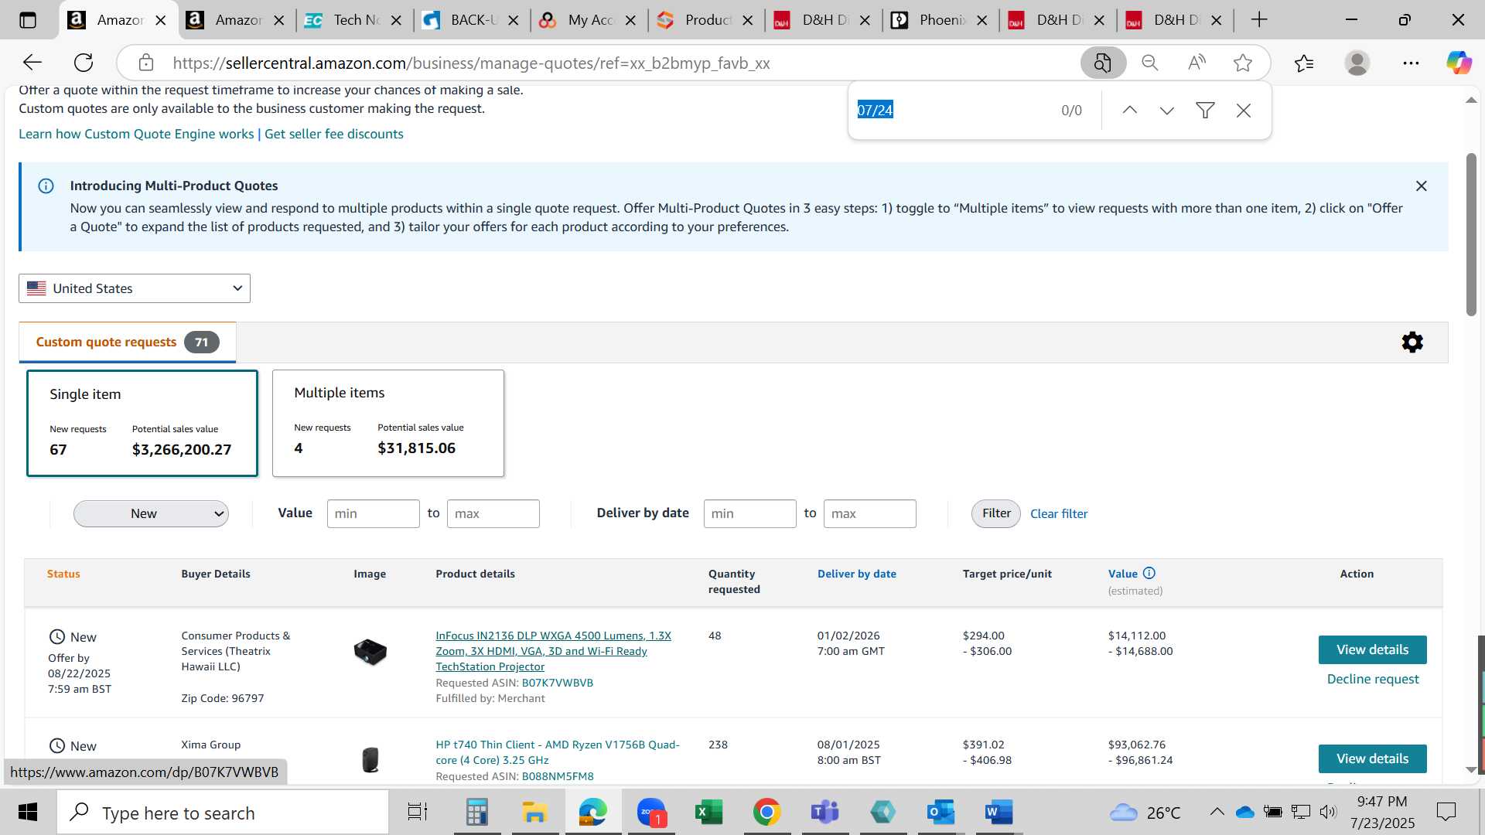
Task: Click the InFocus projector thumbnail image
Action: point(370,652)
